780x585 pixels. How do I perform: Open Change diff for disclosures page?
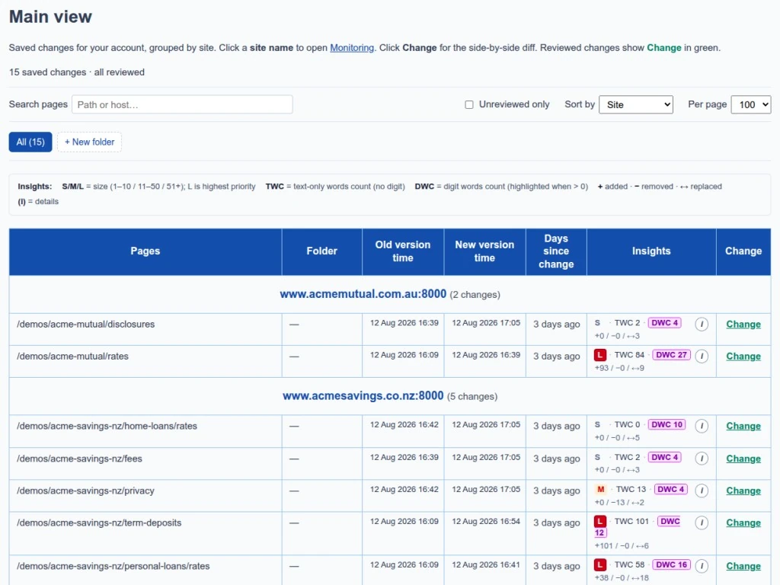pyautogui.click(x=743, y=324)
